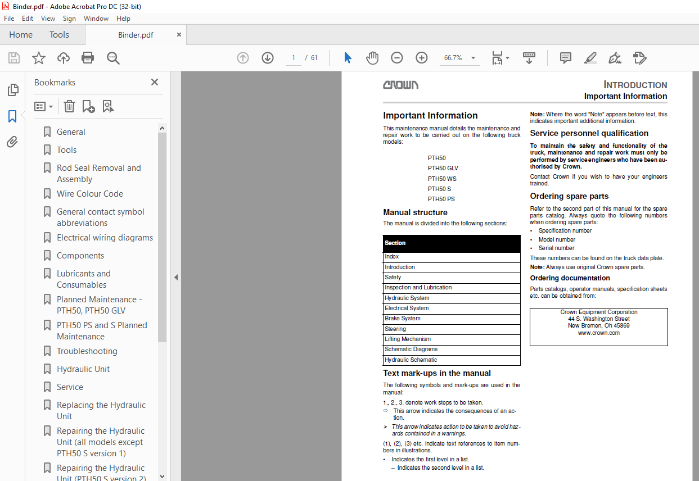Open the Sign document pen tool
Screen dimensions: 699x481
pos(615,58)
